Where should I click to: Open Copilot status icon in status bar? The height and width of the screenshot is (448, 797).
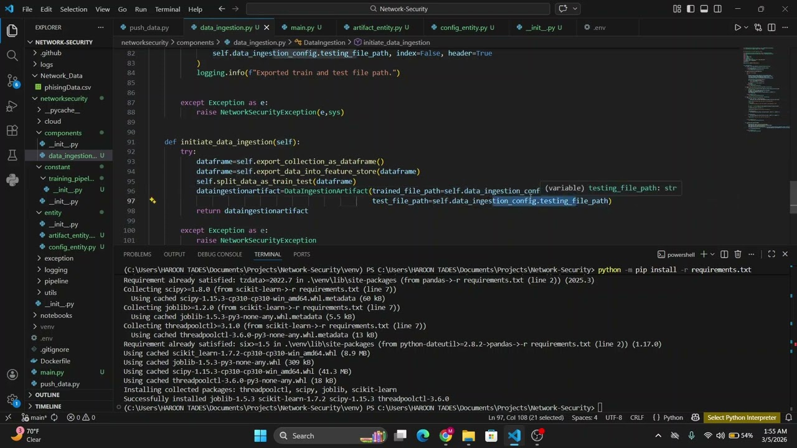click(696, 418)
